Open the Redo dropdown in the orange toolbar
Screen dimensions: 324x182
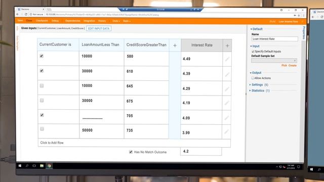tap(127, 21)
